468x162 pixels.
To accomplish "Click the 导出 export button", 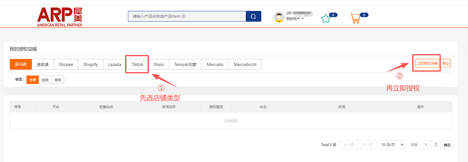I will [x=446, y=63].
